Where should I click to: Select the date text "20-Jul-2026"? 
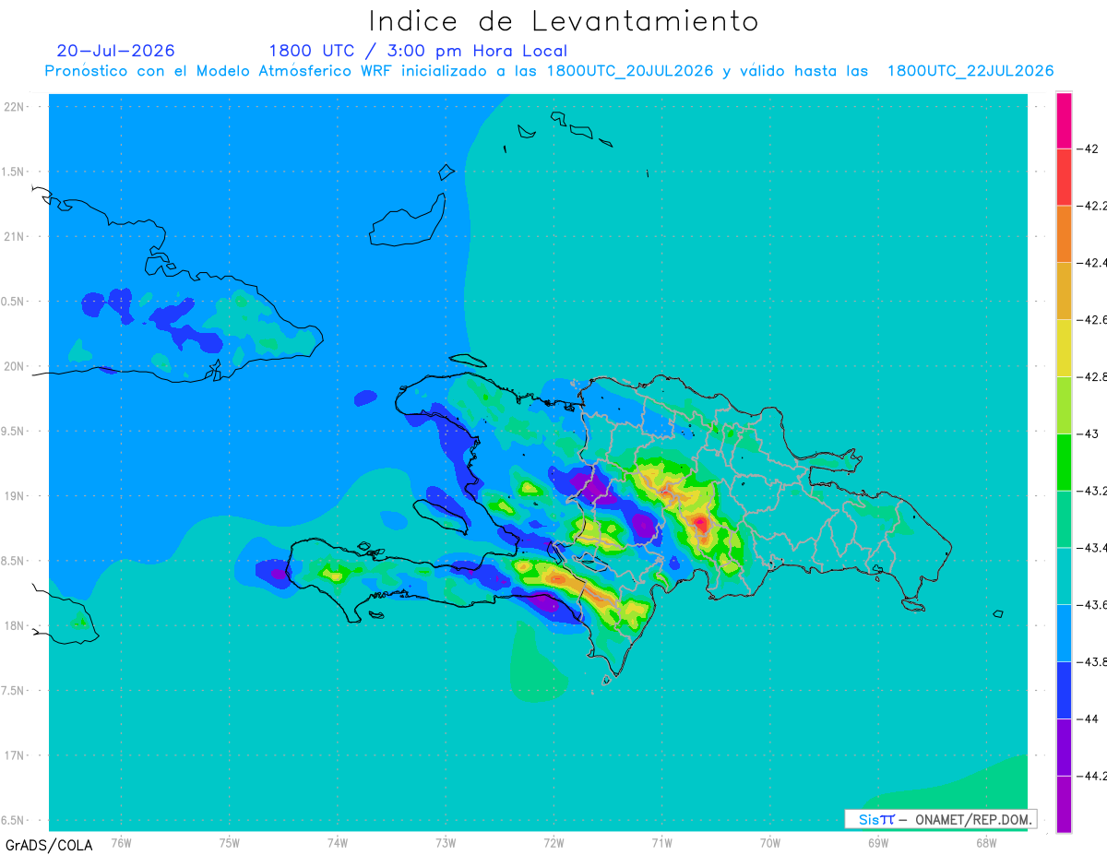pos(115,51)
